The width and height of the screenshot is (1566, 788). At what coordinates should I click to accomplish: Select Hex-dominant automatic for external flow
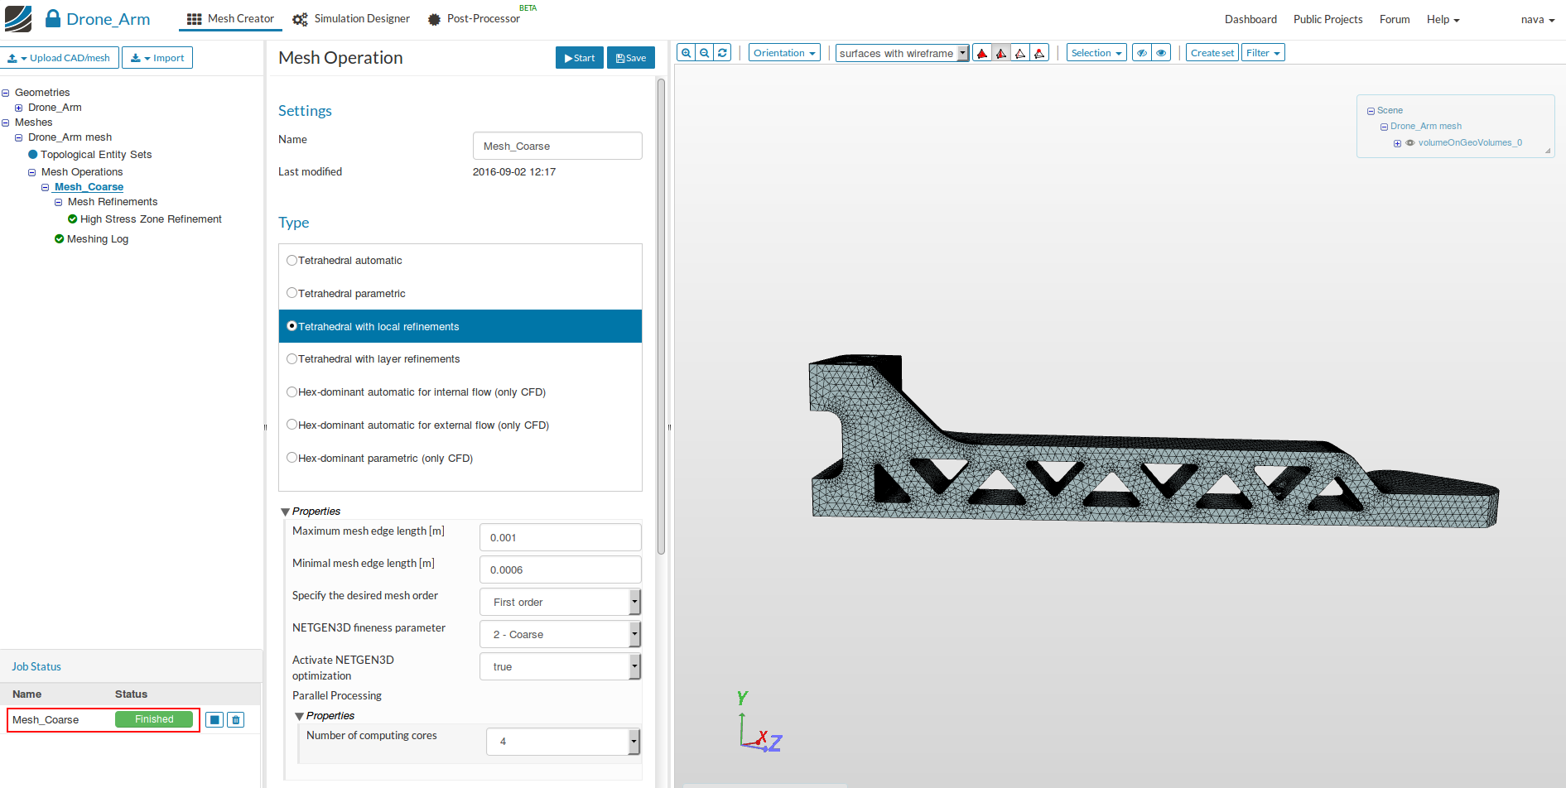pyautogui.click(x=292, y=425)
